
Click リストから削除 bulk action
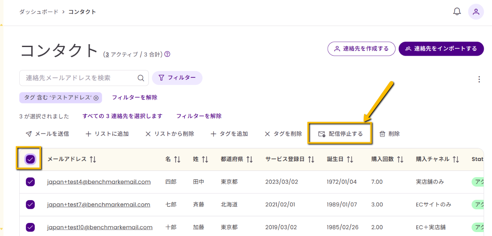point(169,134)
